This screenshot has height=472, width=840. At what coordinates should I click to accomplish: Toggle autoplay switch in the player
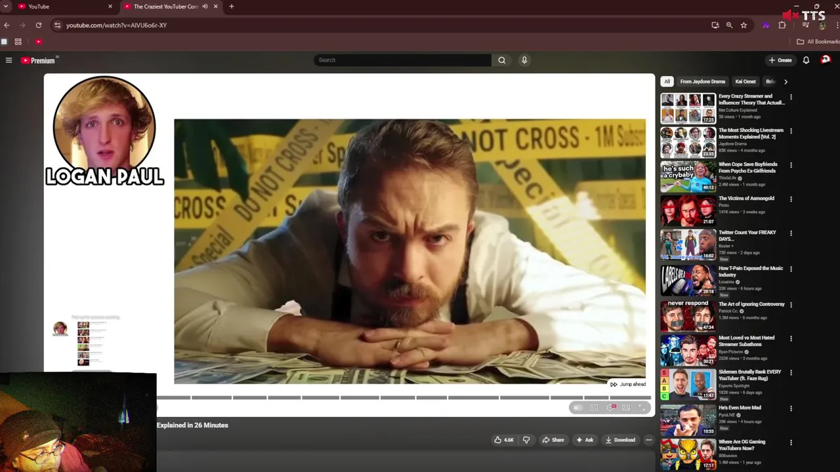point(577,408)
